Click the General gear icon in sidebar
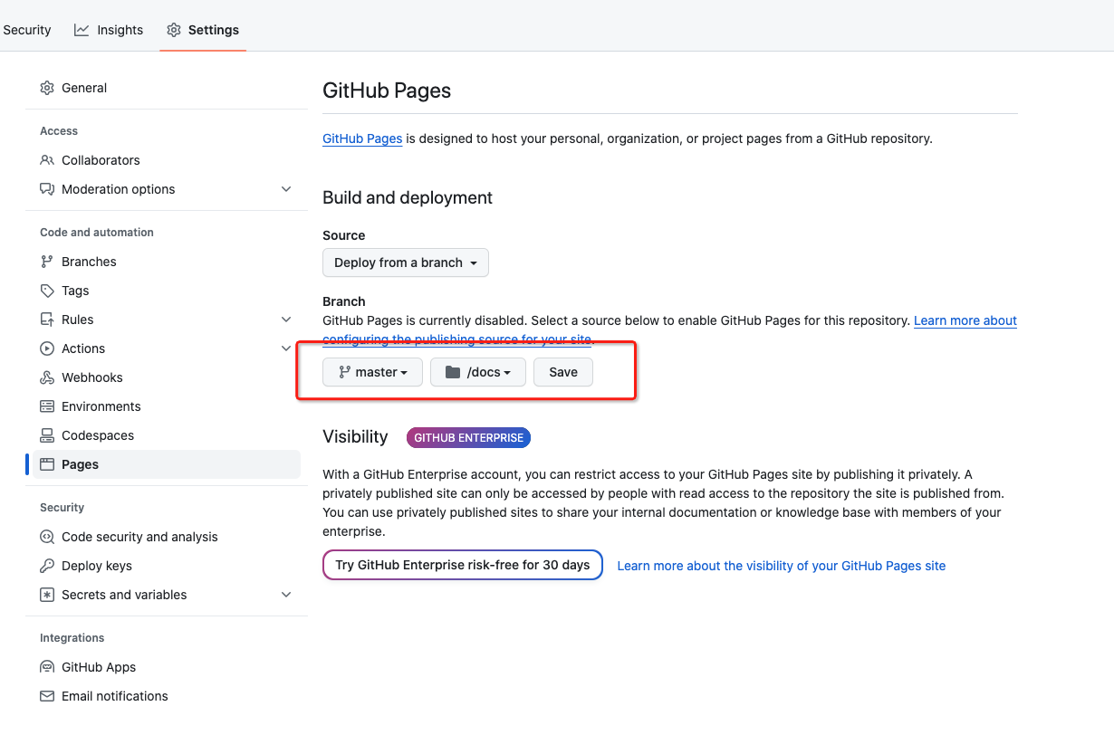The height and width of the screenshot is (754, 1114). (47, 88)
